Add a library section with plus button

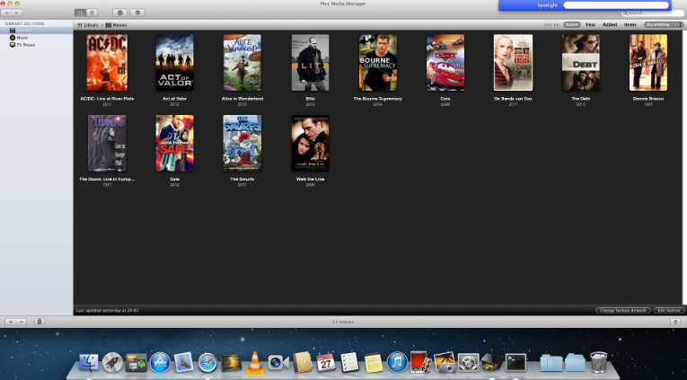pos(11,323)
